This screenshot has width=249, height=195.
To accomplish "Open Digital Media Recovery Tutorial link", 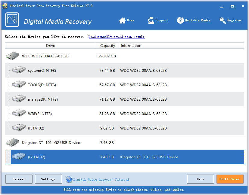I will [x=101, y=179].
